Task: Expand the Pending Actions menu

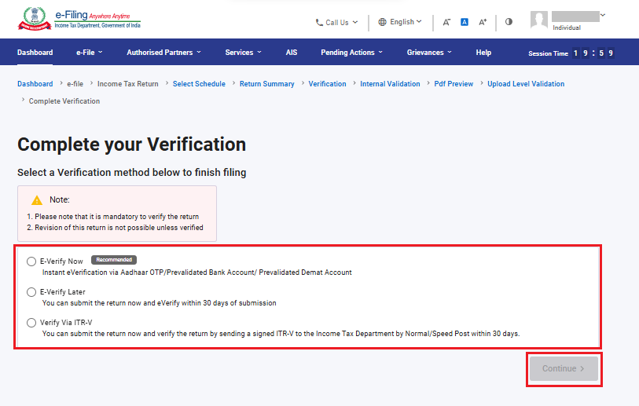Action: point(351,53)
